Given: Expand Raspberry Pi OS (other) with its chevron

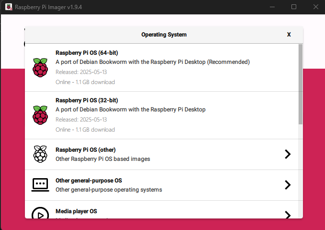Looking at the screenshot, I should (x=288, y=154).
